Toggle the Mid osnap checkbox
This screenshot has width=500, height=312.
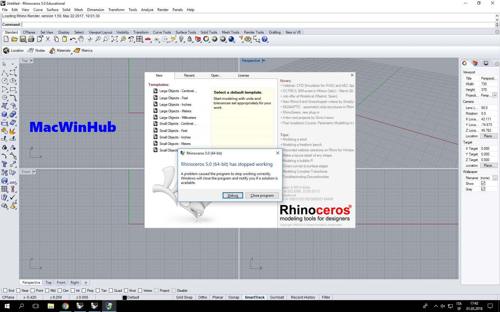point(47,291)
